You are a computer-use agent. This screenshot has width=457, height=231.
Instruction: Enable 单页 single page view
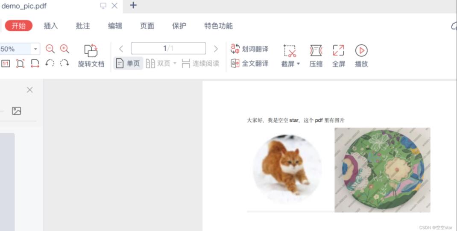point(128,63)
